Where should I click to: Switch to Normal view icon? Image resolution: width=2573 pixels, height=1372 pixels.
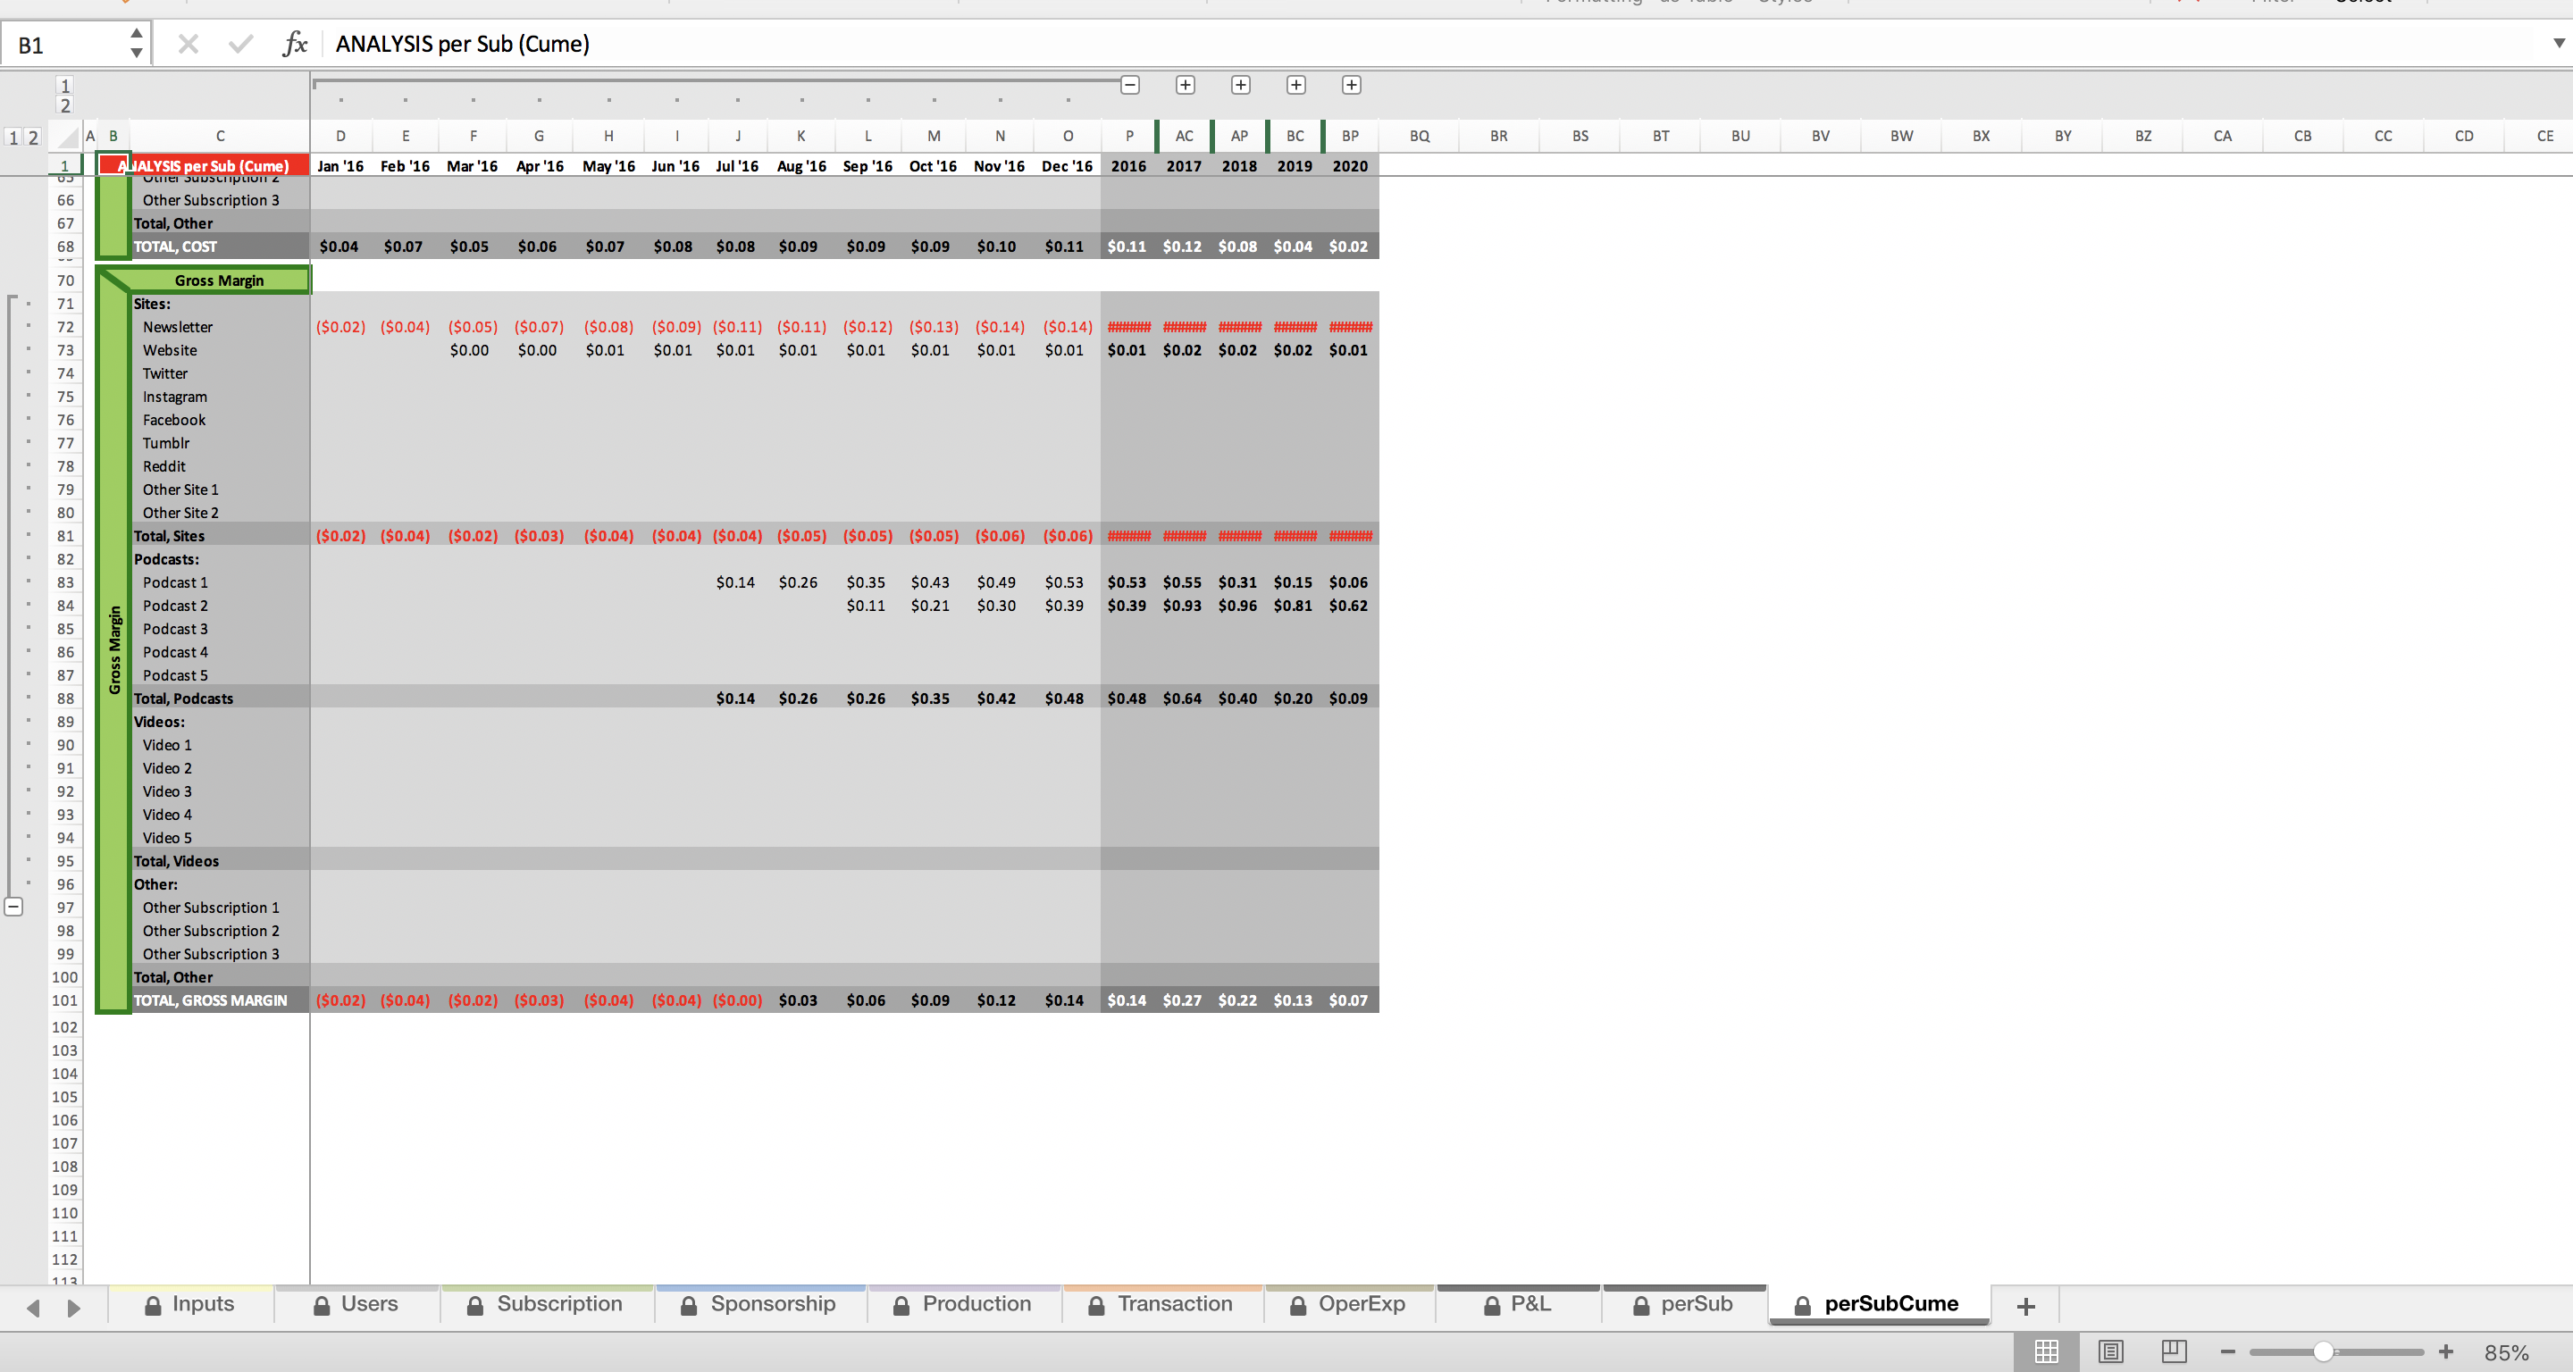(2047, 1351)
